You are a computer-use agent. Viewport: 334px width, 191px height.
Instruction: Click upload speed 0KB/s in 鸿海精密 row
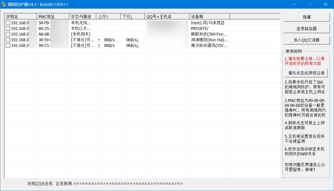pos(109,40)
